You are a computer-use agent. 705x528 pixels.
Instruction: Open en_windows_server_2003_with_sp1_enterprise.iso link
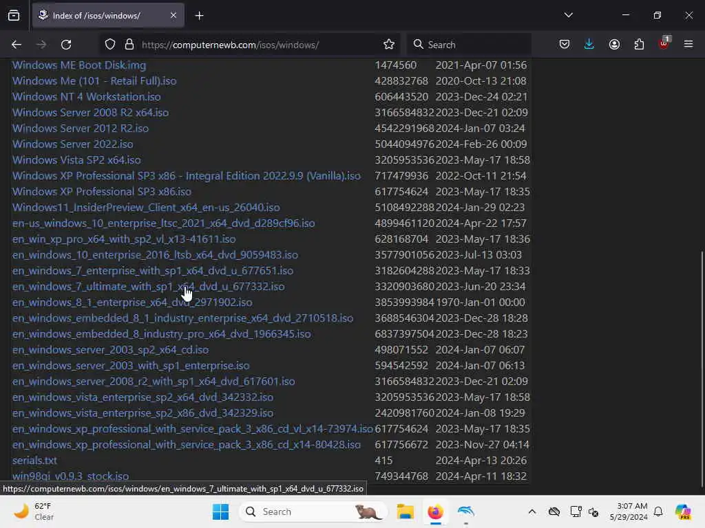tap(131, 366)
